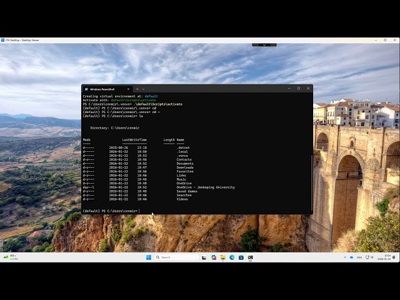Screen dimensions: 400x300
Task: Show hidden system tray icons
Action: (x=345, y=257)
